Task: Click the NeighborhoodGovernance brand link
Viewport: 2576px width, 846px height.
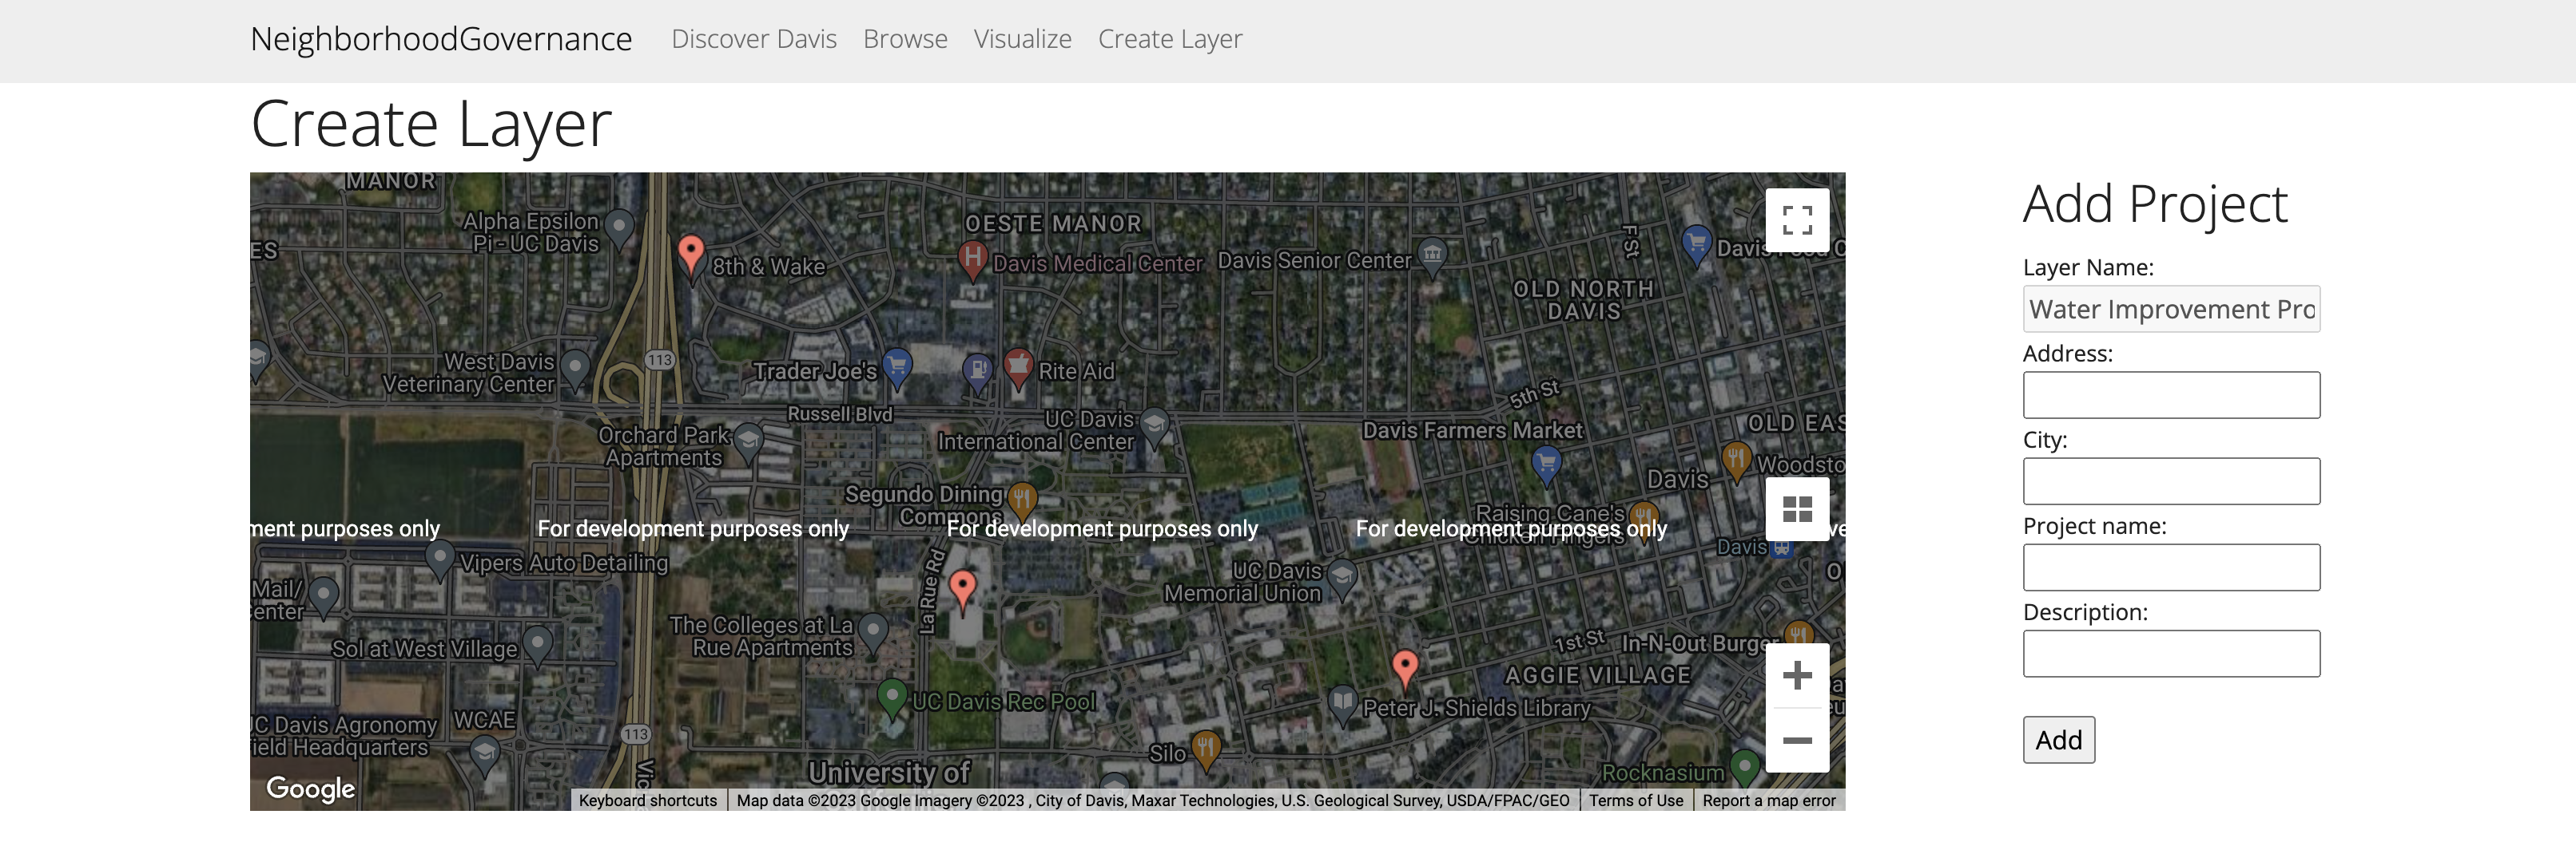Action: pos(441,39)
